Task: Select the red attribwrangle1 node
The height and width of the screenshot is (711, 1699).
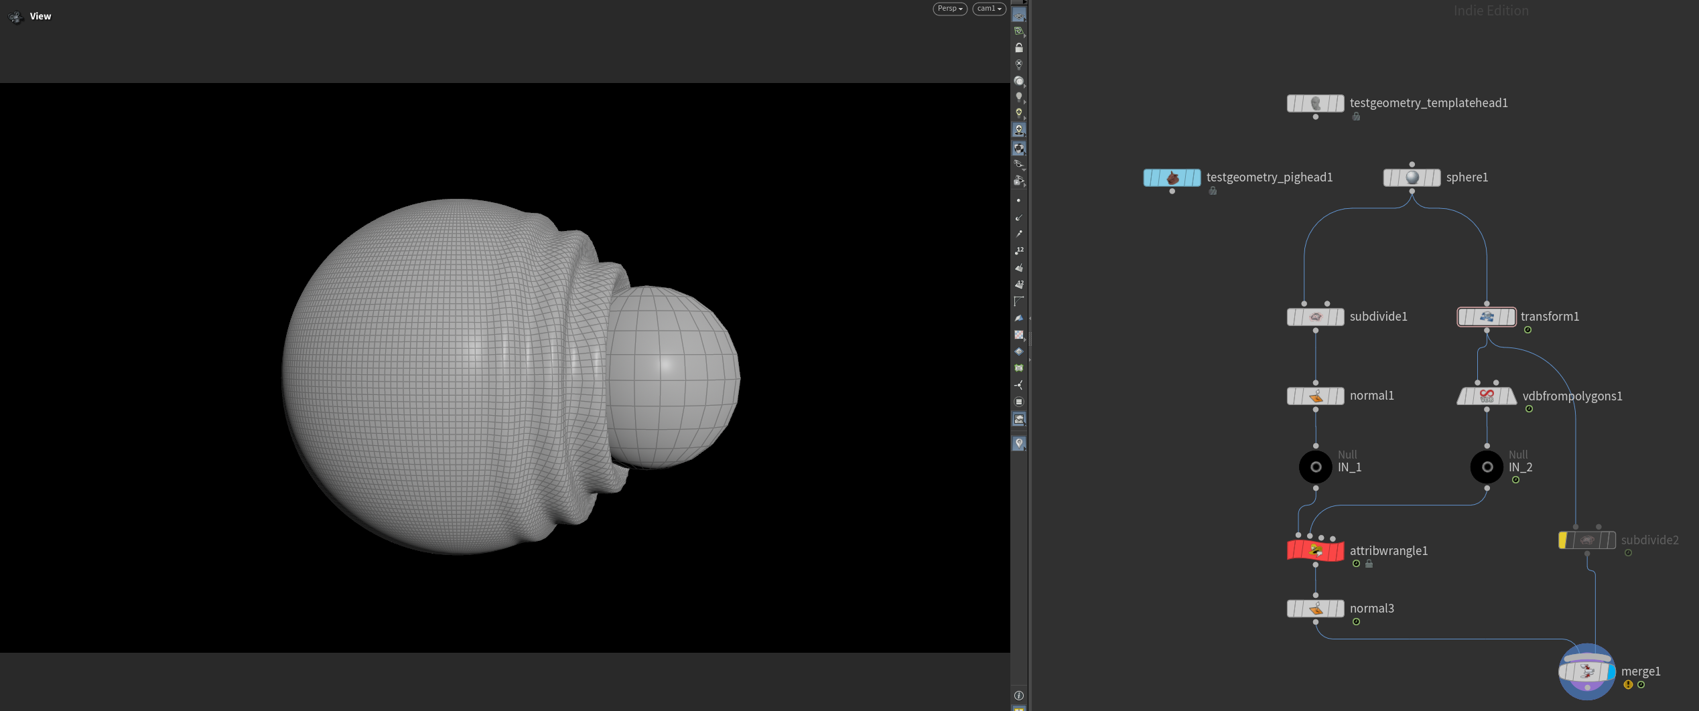Action: pos(1315,551)
